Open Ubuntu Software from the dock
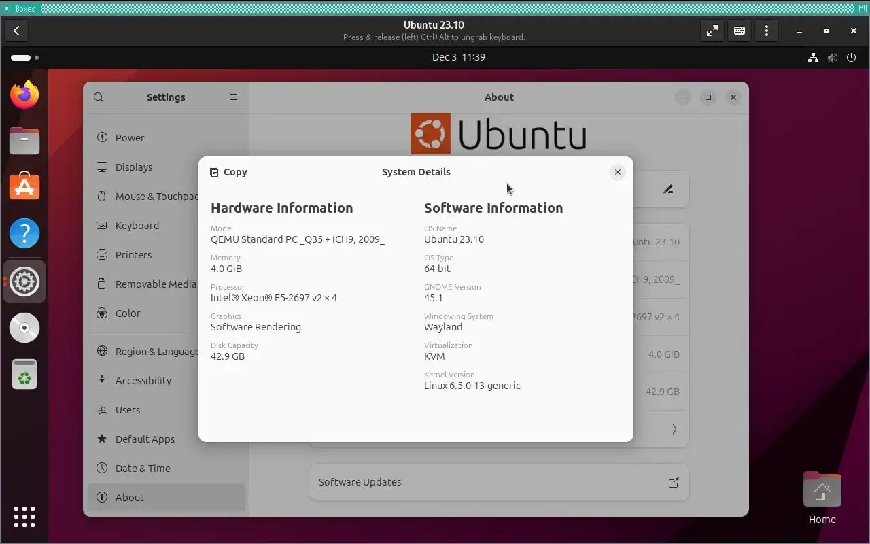 tap(24, 187)
